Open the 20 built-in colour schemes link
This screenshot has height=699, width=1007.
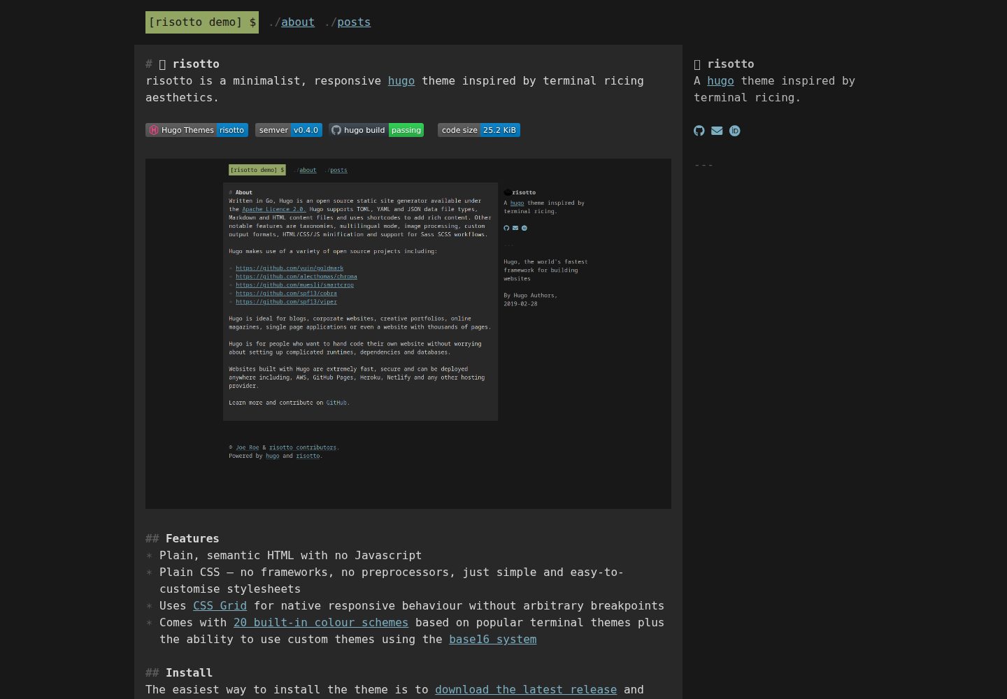click(321, 622)
